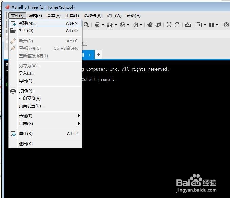Choose 导入(I)... menu entry
Image resolution: width=230 pixels, height=198 pixels.
pyautogui.click(x=45, y=73)
